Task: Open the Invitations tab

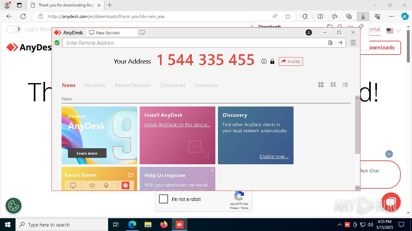Action: tap(206, 85)
